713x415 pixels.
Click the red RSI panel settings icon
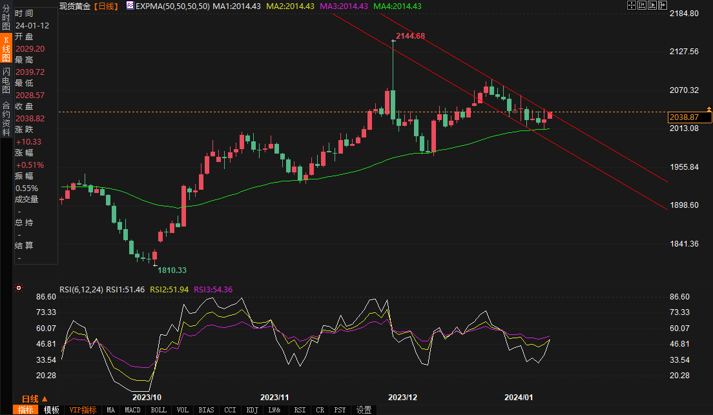(x=19, y=288)
